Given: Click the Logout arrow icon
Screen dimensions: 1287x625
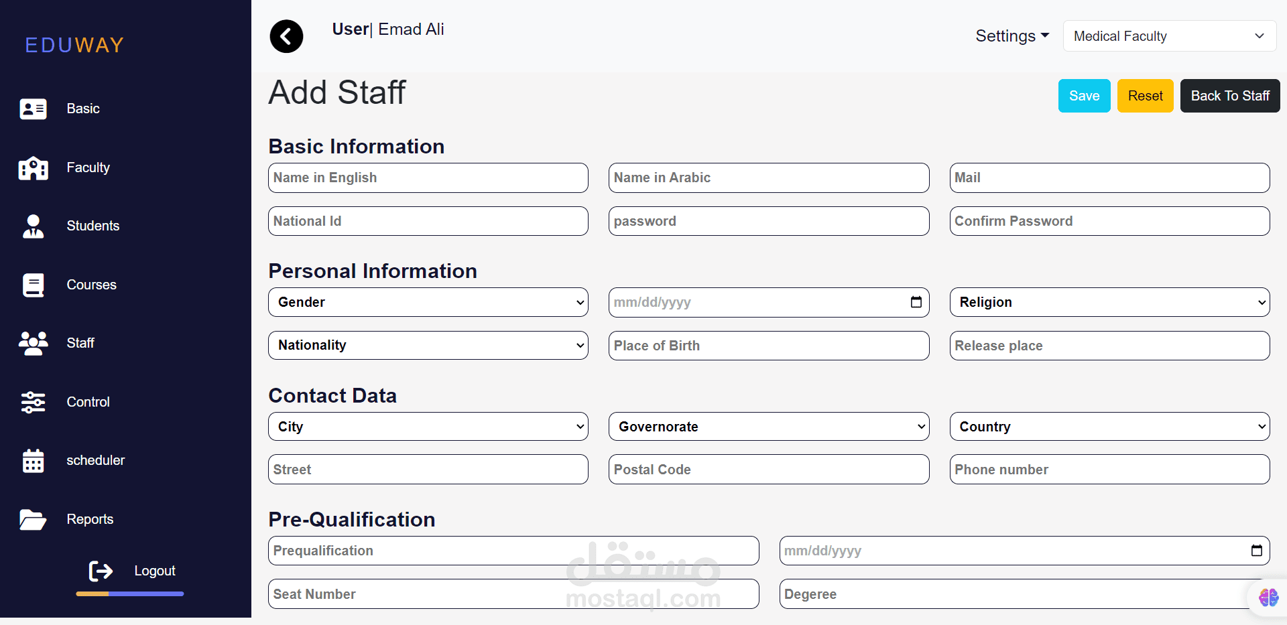Looking at the screenshot, I should (101, 571).
